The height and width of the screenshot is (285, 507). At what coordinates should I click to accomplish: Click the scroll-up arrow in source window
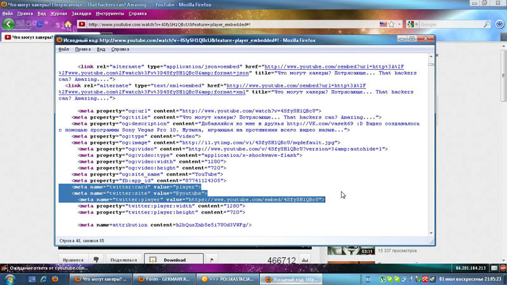(x=431, y=56)
